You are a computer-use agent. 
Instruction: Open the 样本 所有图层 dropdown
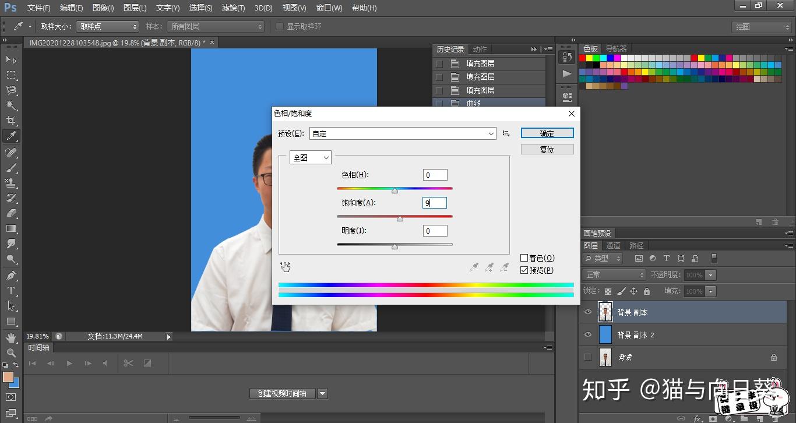(215, 26)
